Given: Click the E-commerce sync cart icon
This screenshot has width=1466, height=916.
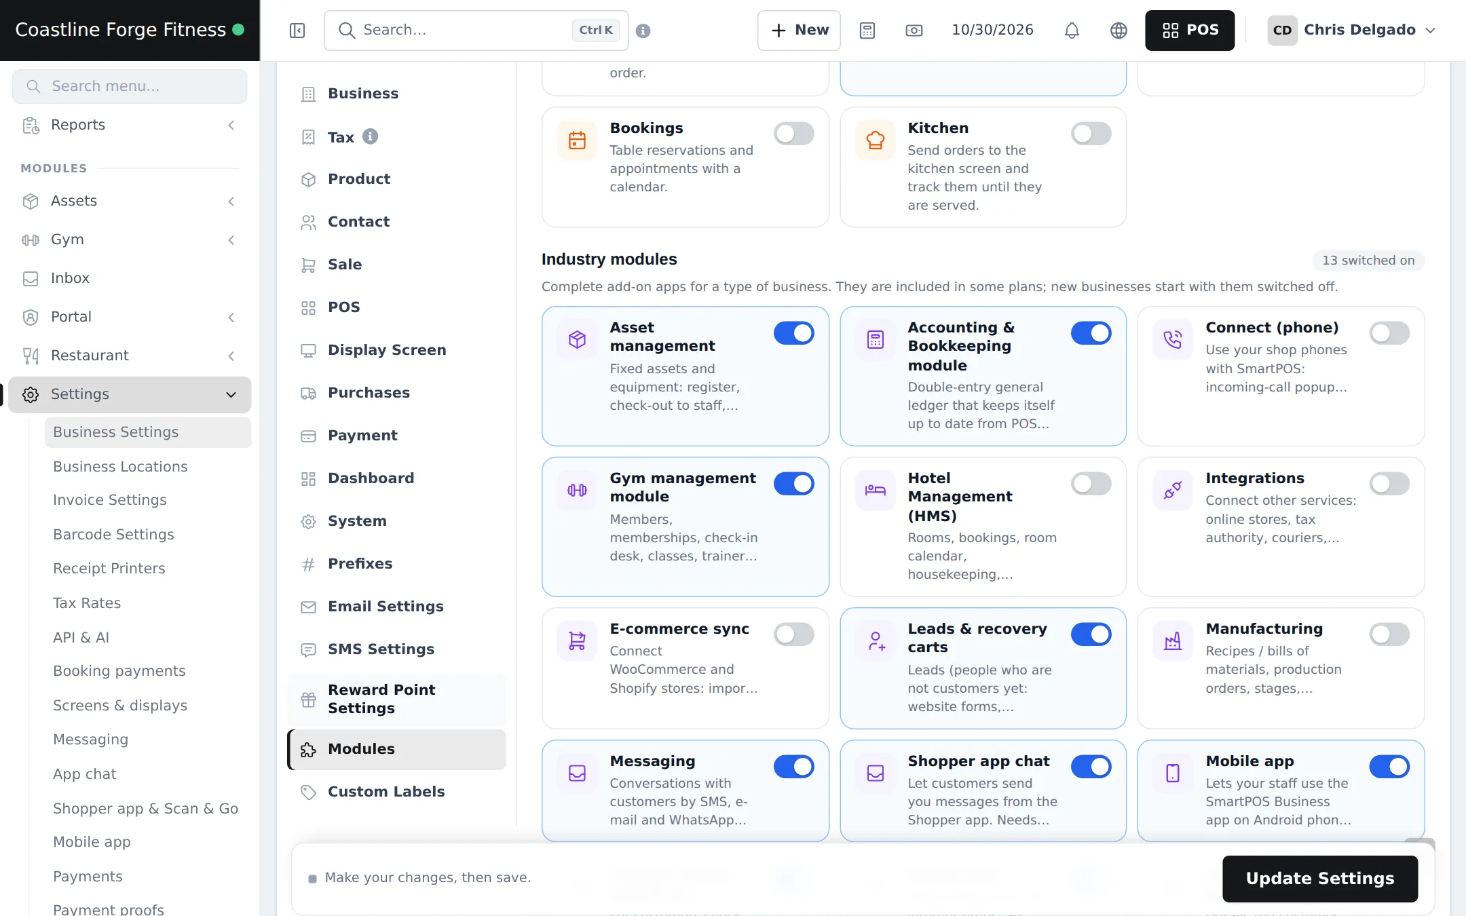Looking at the screenshot, I should 577,641.
